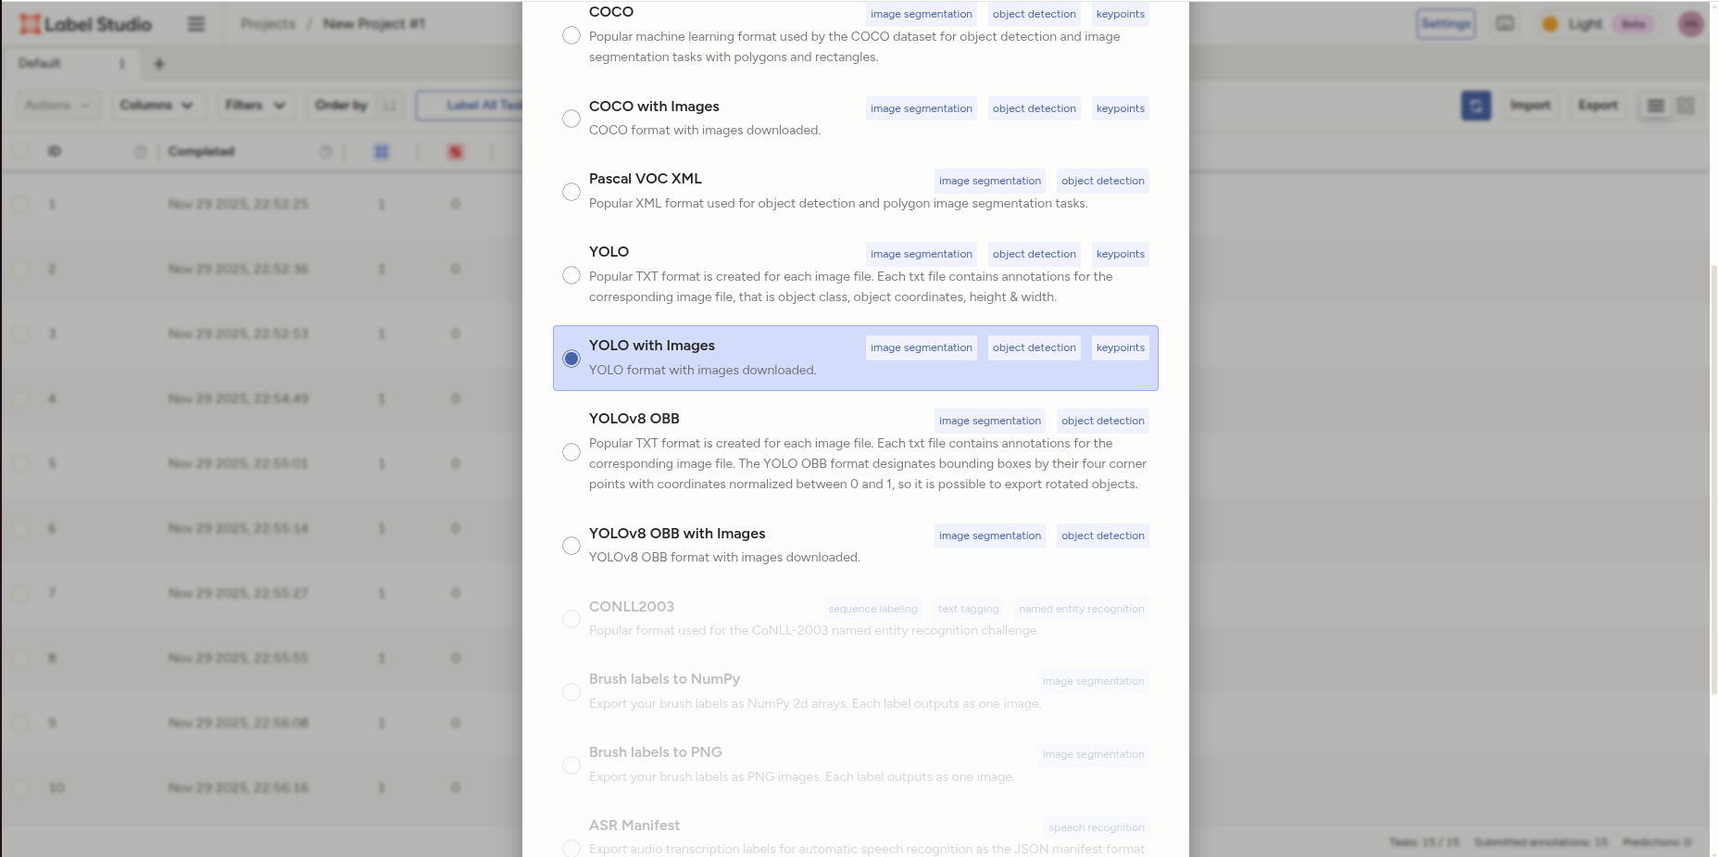Open the Columns dropdown
1719x857 pixels.
(157, 106)
